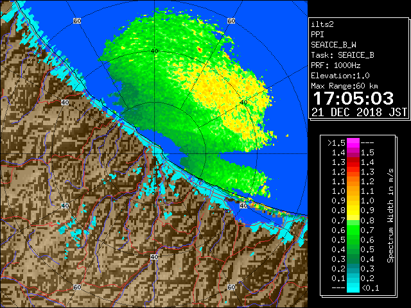Click the Spectrum Width in m/s legend title
Image resolution: width=411 pixels, height=308 pixels.
pyautogui.click(x=390, y=216)
